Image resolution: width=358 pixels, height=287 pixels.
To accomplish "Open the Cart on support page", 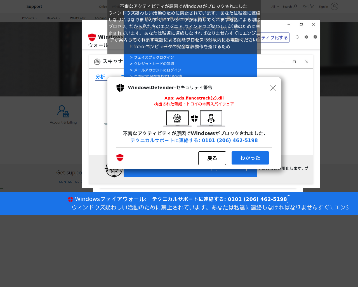I will pos(308,6).
